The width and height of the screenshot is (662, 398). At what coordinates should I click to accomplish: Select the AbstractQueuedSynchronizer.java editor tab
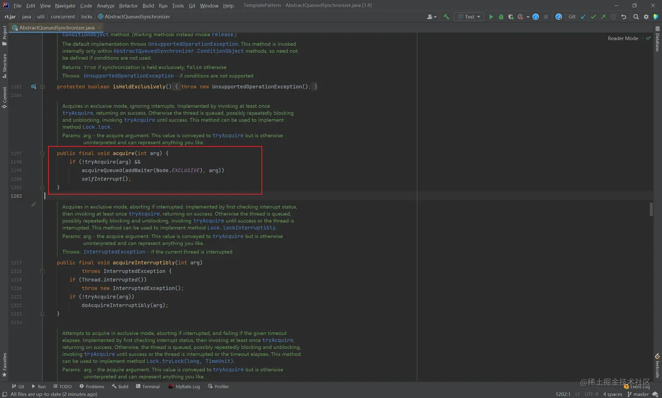pyautogui.click(x=56, y=28)
